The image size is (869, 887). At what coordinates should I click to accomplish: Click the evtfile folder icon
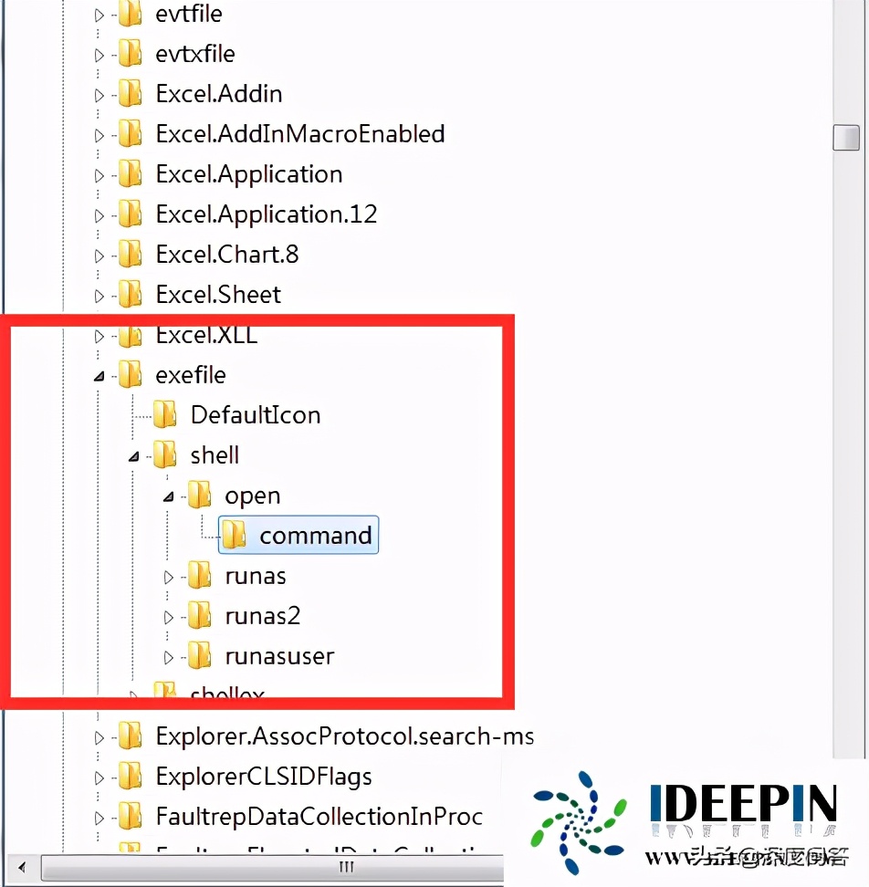click(131, 14)
